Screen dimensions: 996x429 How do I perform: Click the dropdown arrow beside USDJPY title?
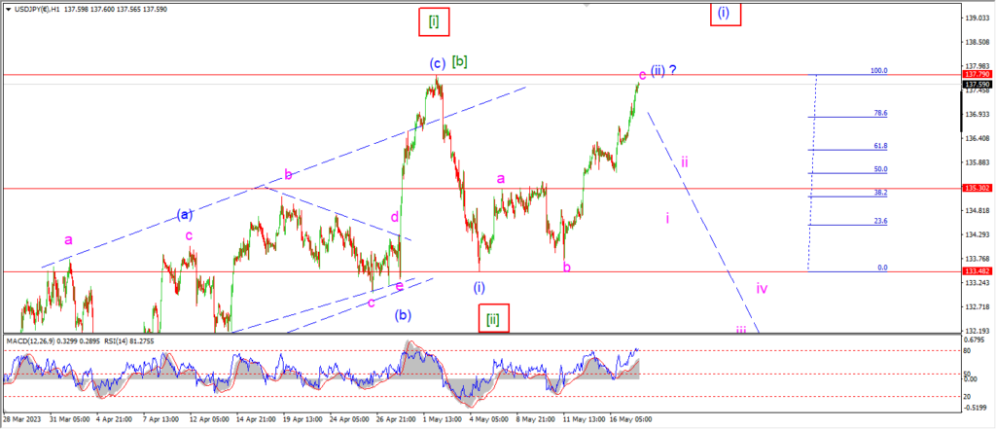(6, 10)
